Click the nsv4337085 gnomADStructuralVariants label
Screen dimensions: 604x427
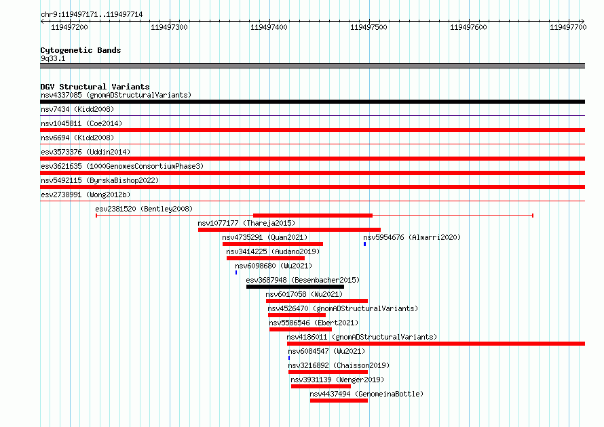click(x=116, y=95)
